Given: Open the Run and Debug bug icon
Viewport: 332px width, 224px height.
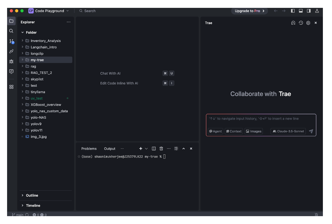Looking at the screenshot, I should (x=11, y=61).
